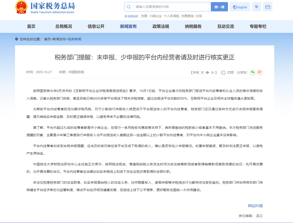Open the 专题专栏 menu
This screenshot has height=223, width=293.
coord(257,26)
